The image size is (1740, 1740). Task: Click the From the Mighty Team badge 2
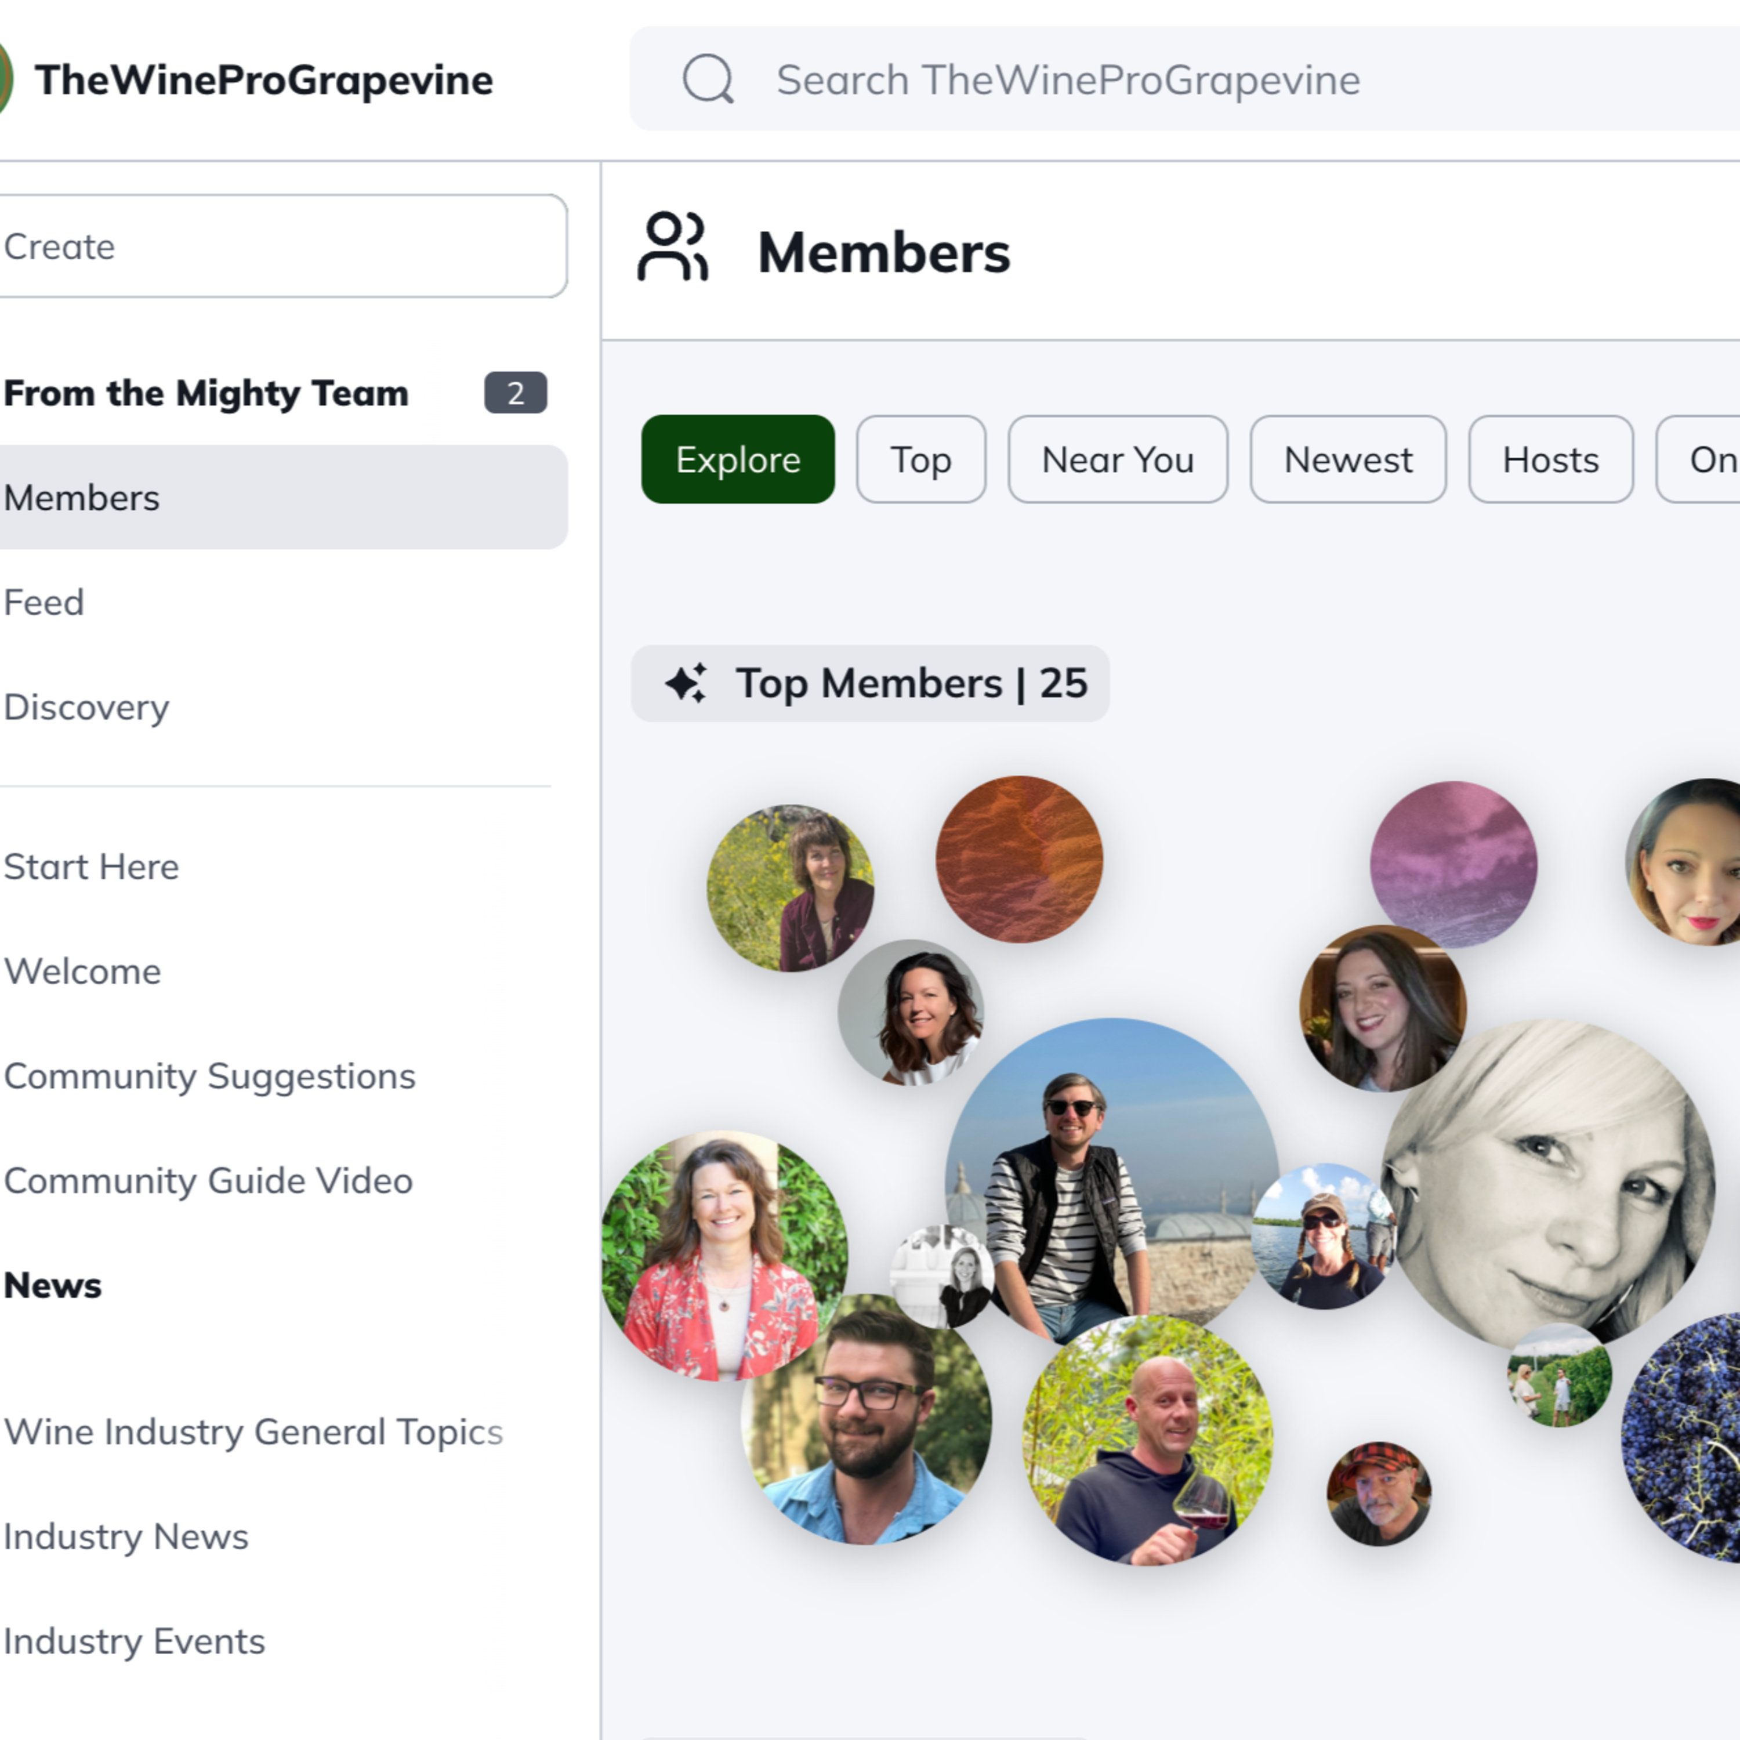point(515,393)
